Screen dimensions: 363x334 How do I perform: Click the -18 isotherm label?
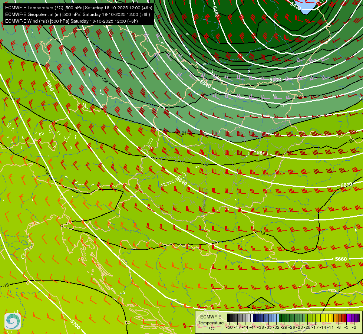click(x=6, y=285)
